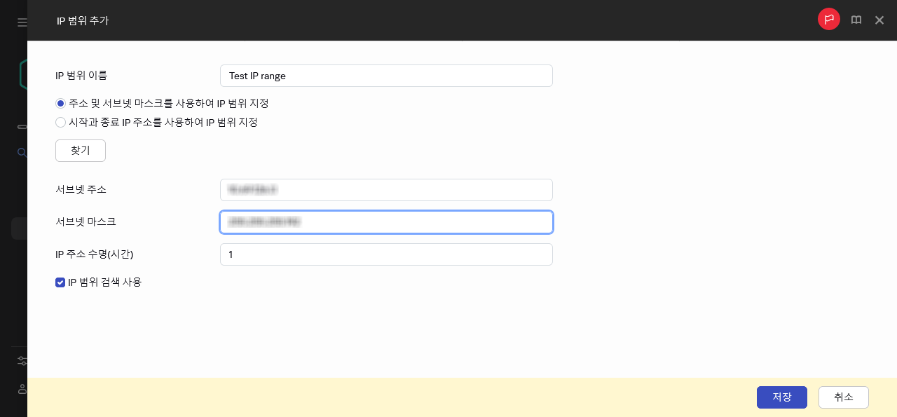Click the IP 범위 추가 title text

click(x=83, y=21)
